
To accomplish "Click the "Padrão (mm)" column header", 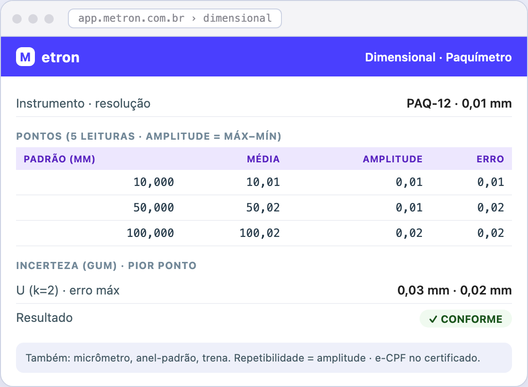I will coord(59,159).
